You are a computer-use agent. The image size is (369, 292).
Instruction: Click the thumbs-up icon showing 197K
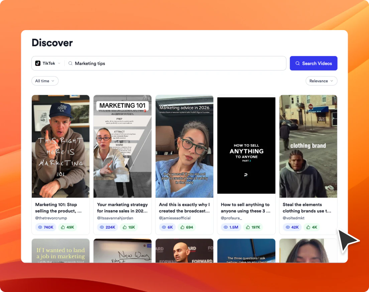pyautogui.click(x=248, y=227)
